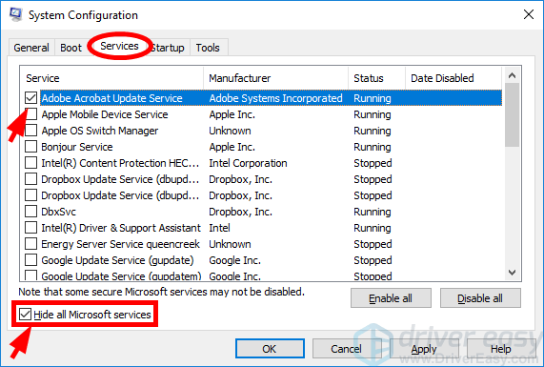Image resolution: width=544 pixels, height=367 pixels.
Task: Click the Apply button
Action: [x=424, y=349]
